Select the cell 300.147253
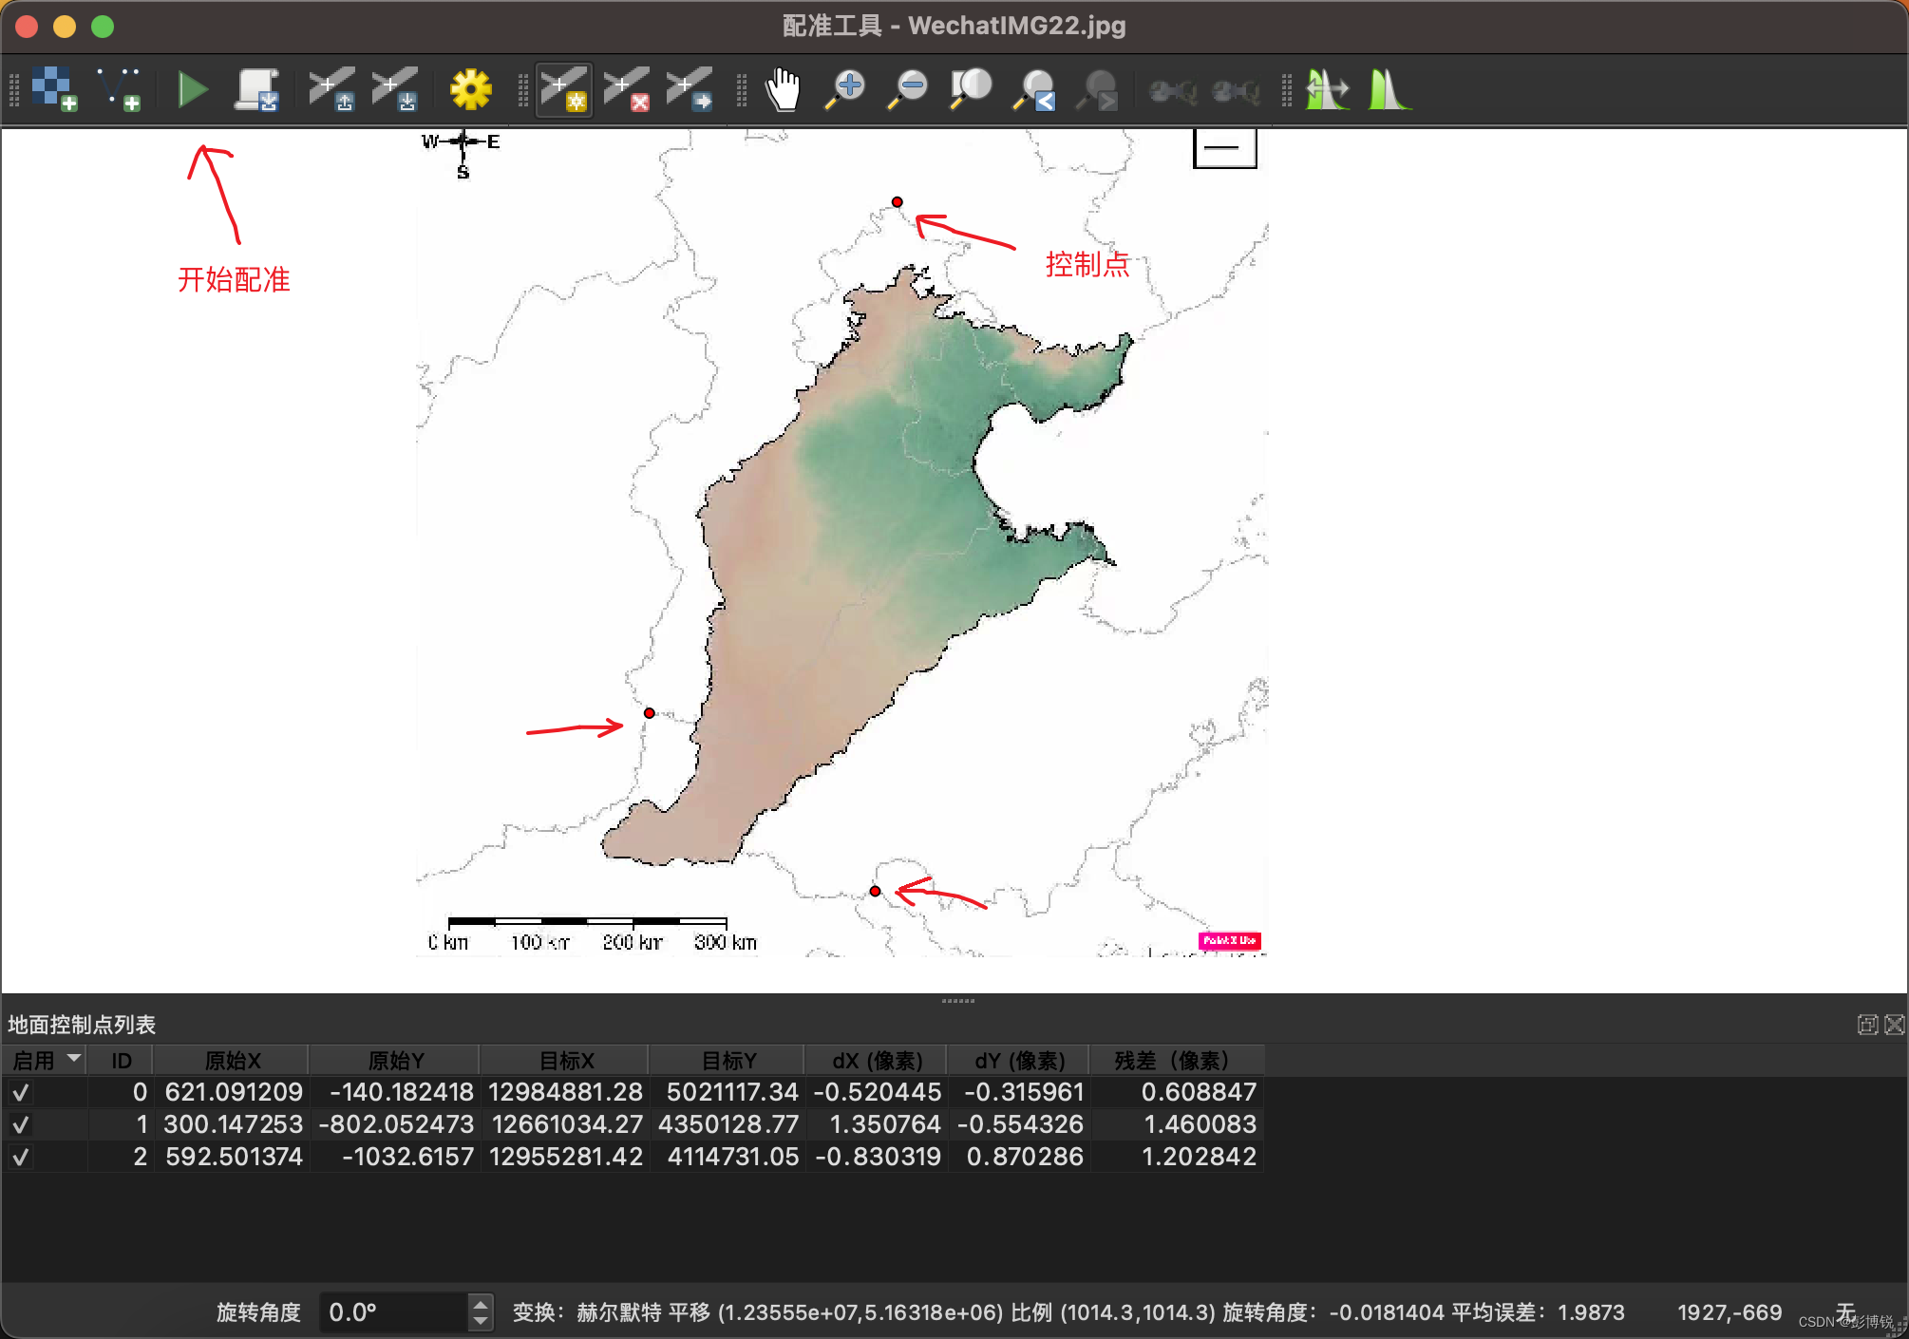The image size is (1909, 1339). pyautogui.click(x=232, y=1124)
